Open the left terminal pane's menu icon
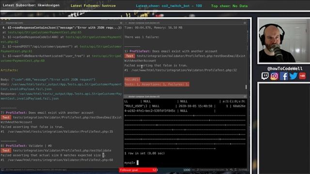Viewport: 310px width, 174px height. coord(121,23)
